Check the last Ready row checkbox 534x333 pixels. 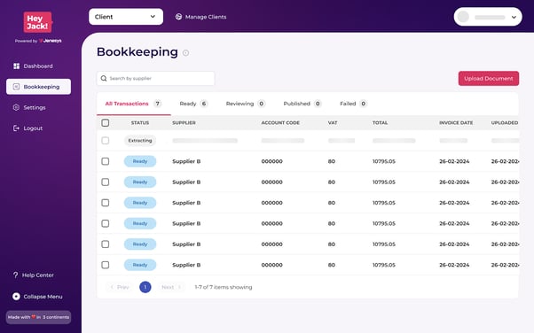[x=106, y=265]
